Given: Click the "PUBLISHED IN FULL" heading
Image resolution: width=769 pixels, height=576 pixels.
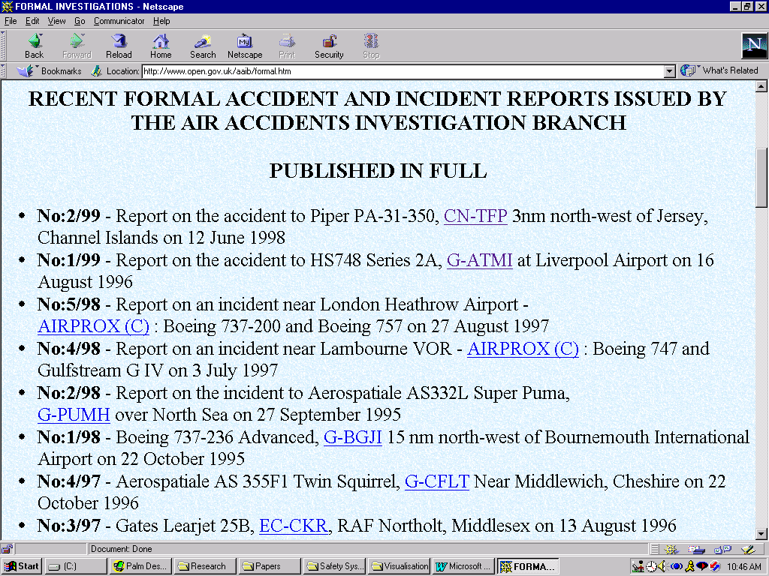Looking at the screenshot, I should (378, 171).
